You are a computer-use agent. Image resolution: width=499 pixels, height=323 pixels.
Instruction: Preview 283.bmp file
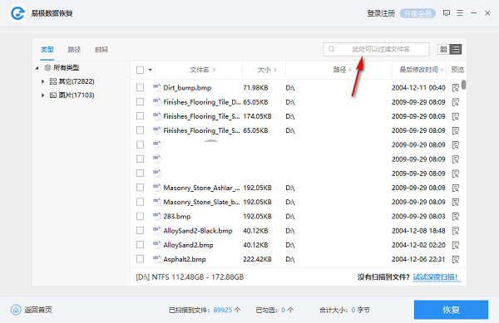tap(456, 216)
